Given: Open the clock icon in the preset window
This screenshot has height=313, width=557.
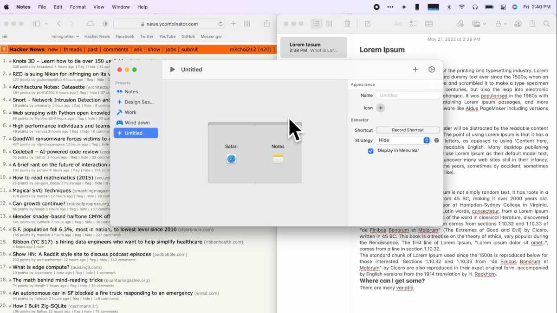Looking at the screenshot, I should click(432, 70).
